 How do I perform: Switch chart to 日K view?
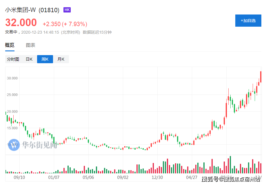click(x=29, y=59)
